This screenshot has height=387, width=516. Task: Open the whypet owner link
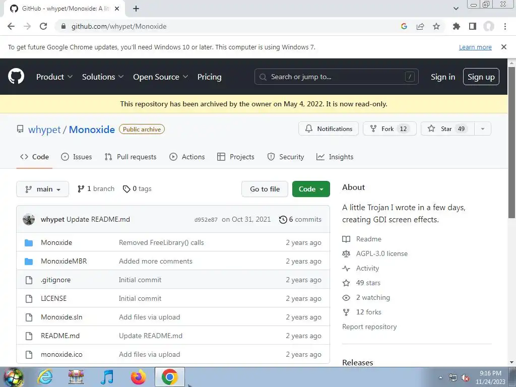[44, 130]
